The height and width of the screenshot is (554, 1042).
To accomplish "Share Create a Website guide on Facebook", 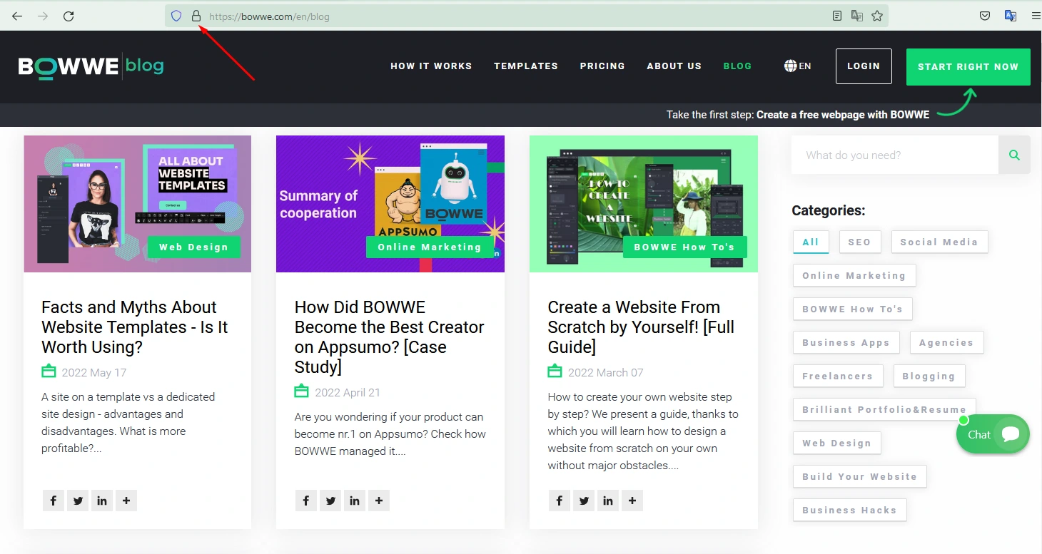I will pos(560,501).
